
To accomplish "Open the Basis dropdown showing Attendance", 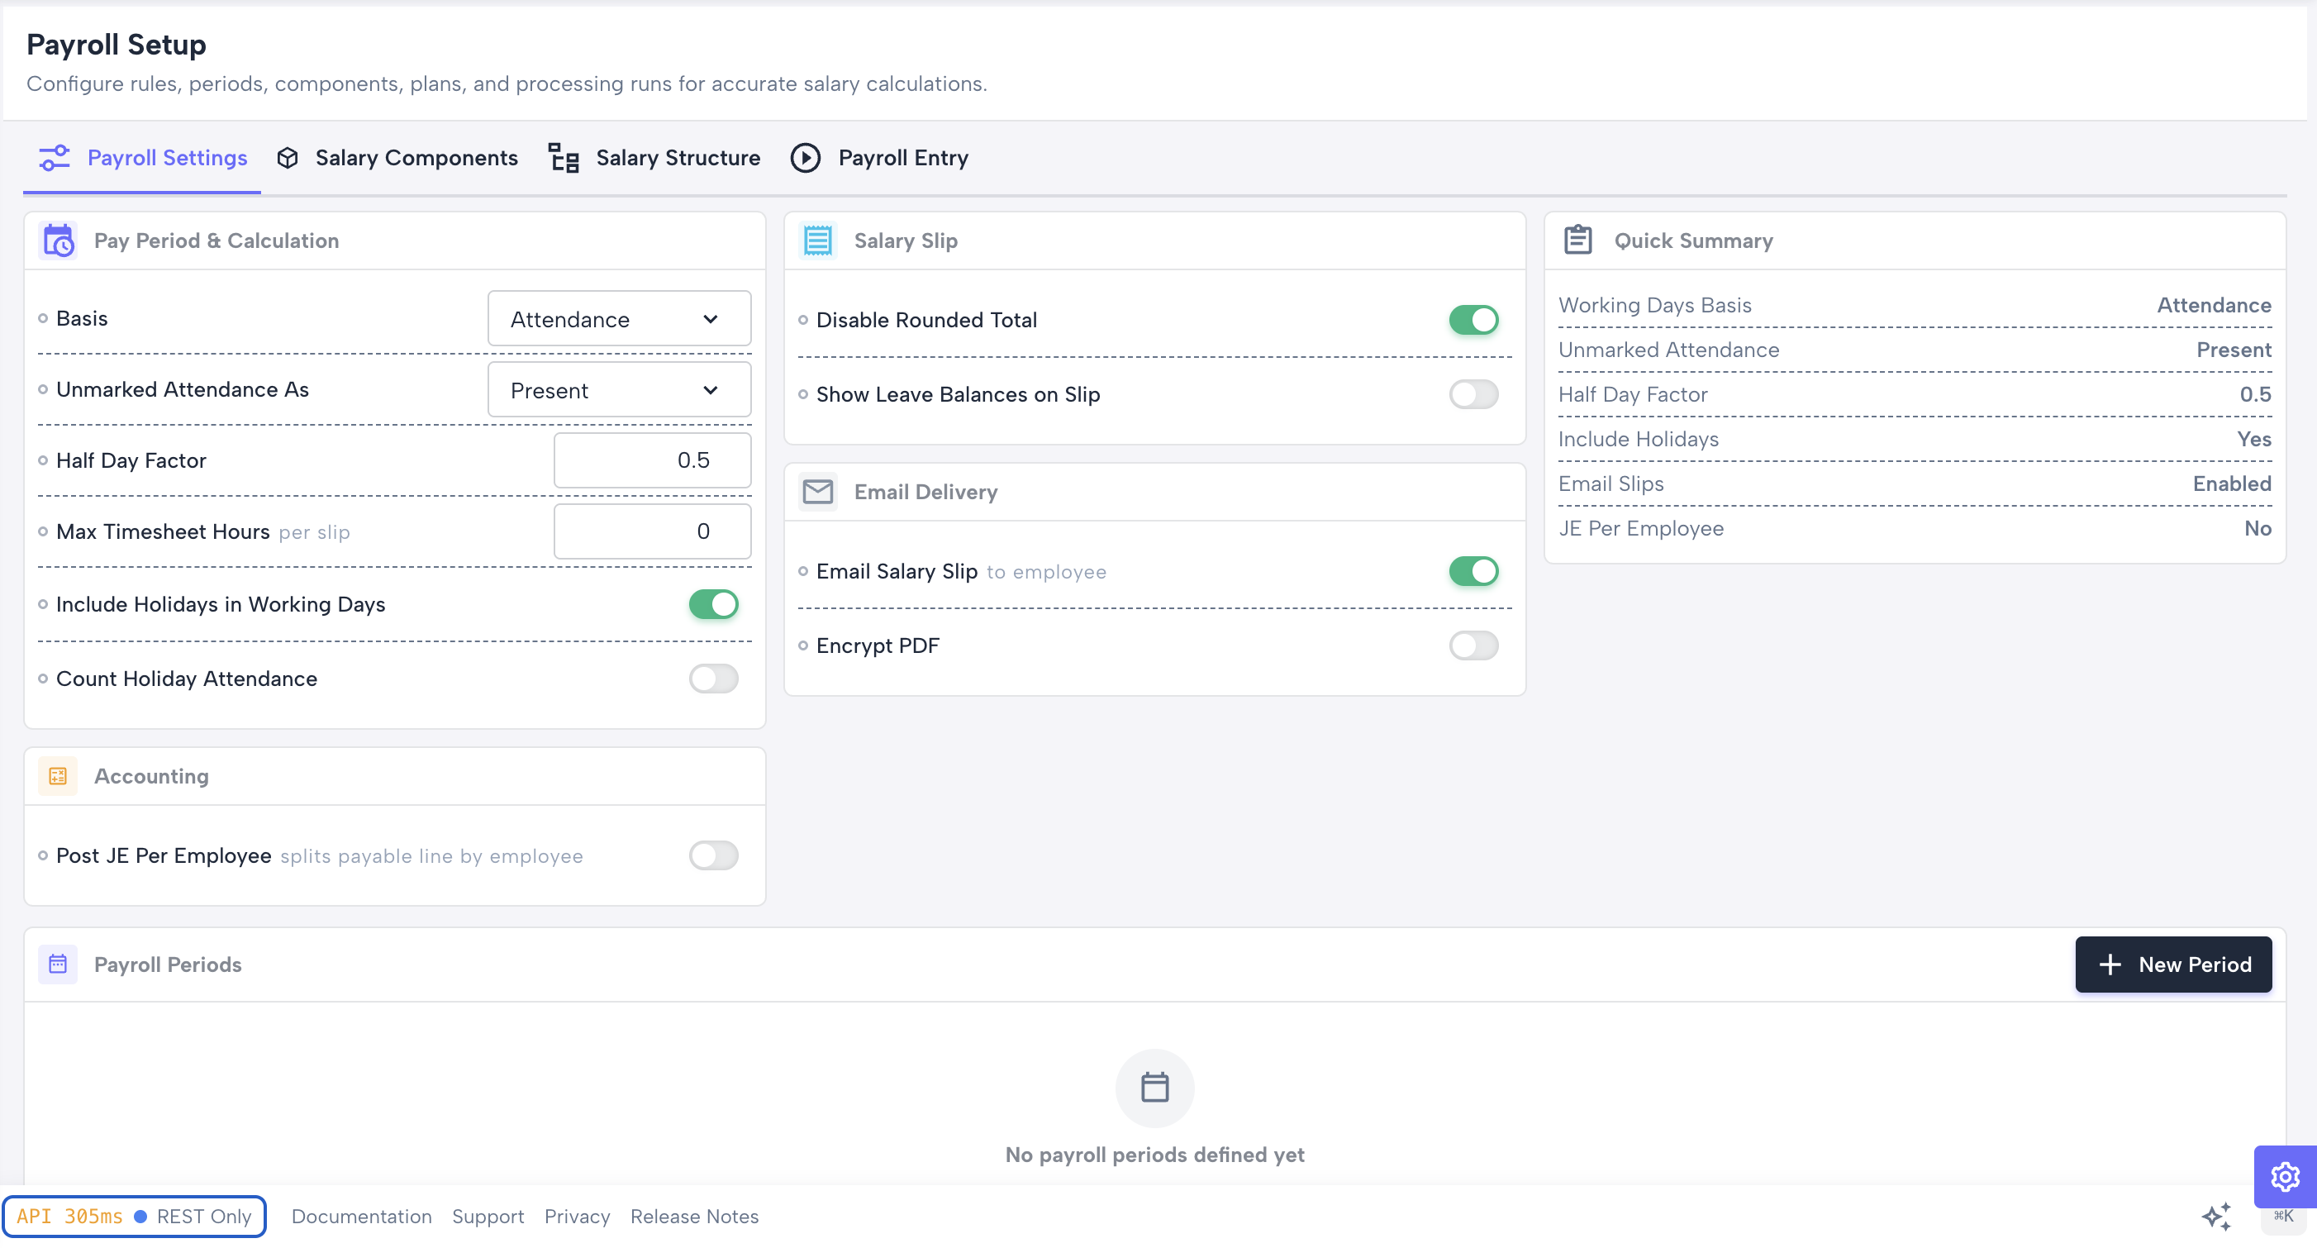I will click(x=619, y=318).
